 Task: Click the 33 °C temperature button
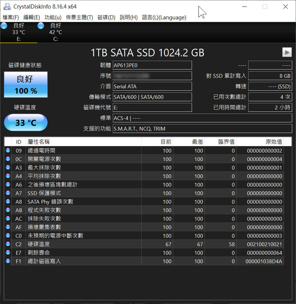click(26, 123)
